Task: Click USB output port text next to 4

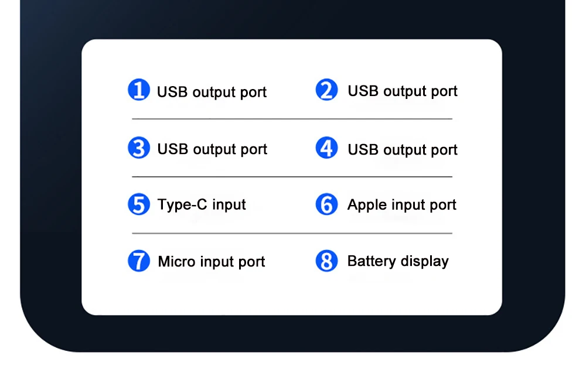Action: (403, 150)
